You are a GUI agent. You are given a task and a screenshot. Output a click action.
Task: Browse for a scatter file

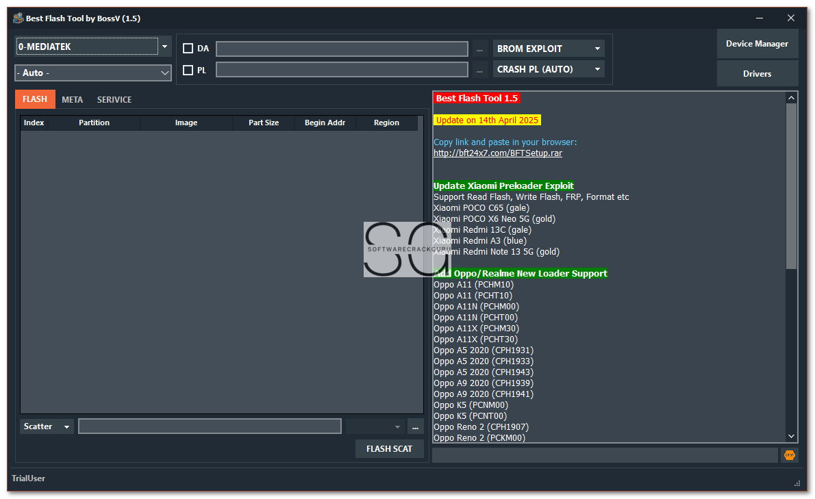415,427
